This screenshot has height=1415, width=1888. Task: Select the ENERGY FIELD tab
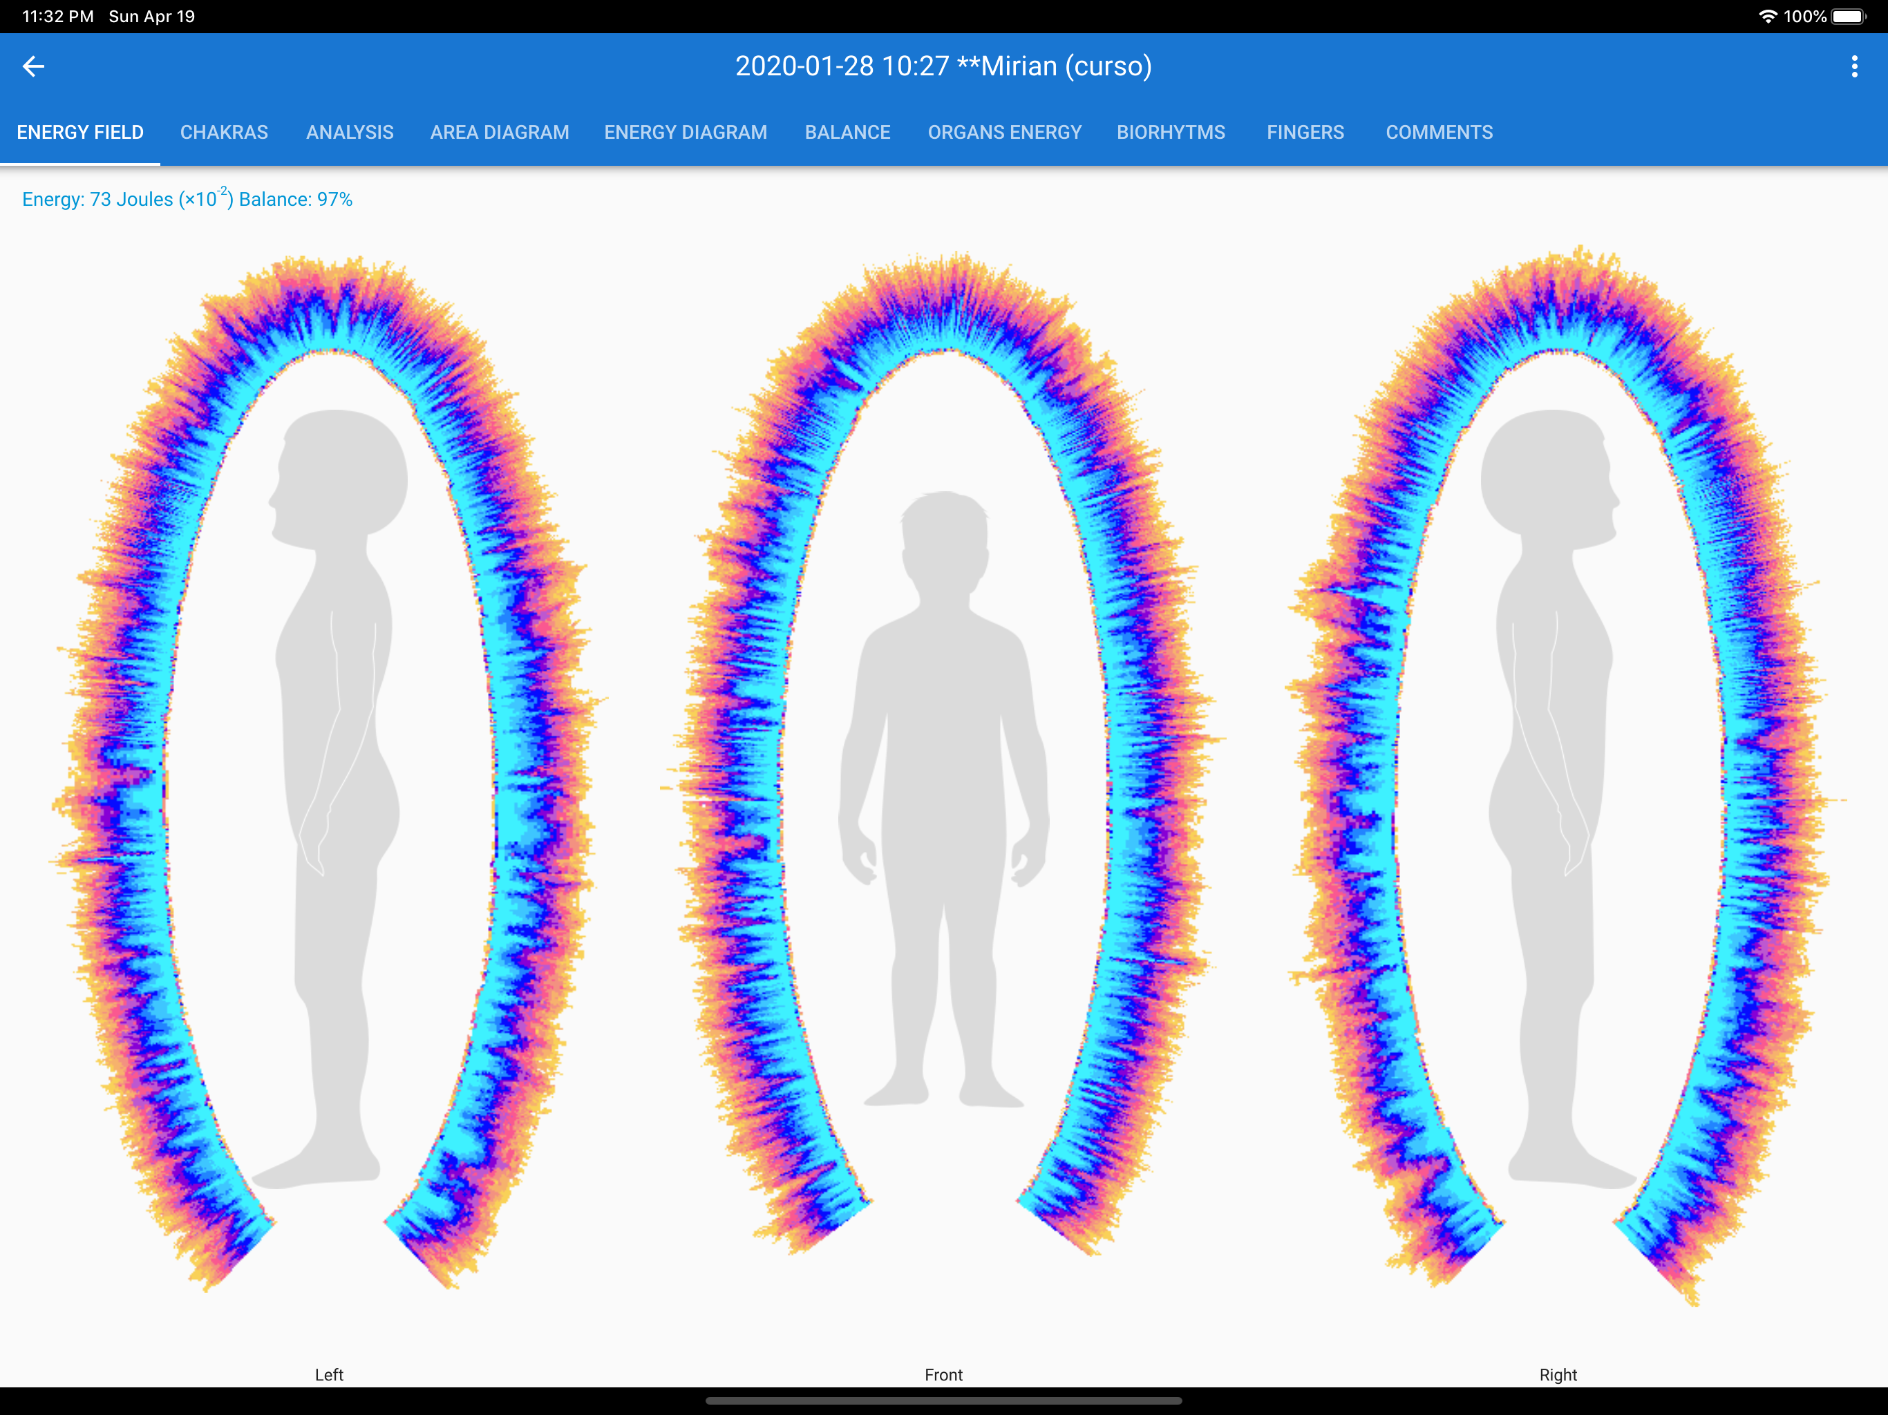[x=80, y=132]
